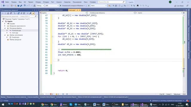
Task: Click the navigate forward arrow in editor status strip
Action: (x=67, y=94)
